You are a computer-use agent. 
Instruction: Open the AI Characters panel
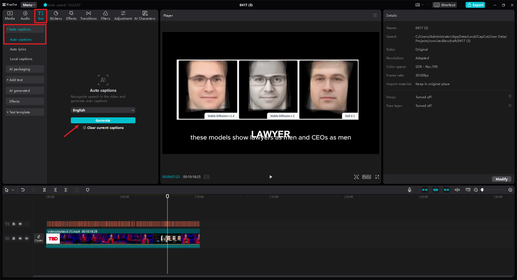[145, 15]
